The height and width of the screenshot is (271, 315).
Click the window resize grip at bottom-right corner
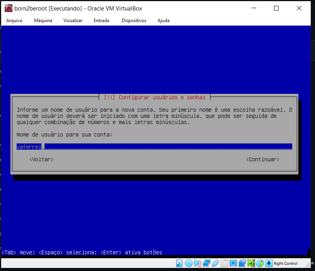click(308, 265)
